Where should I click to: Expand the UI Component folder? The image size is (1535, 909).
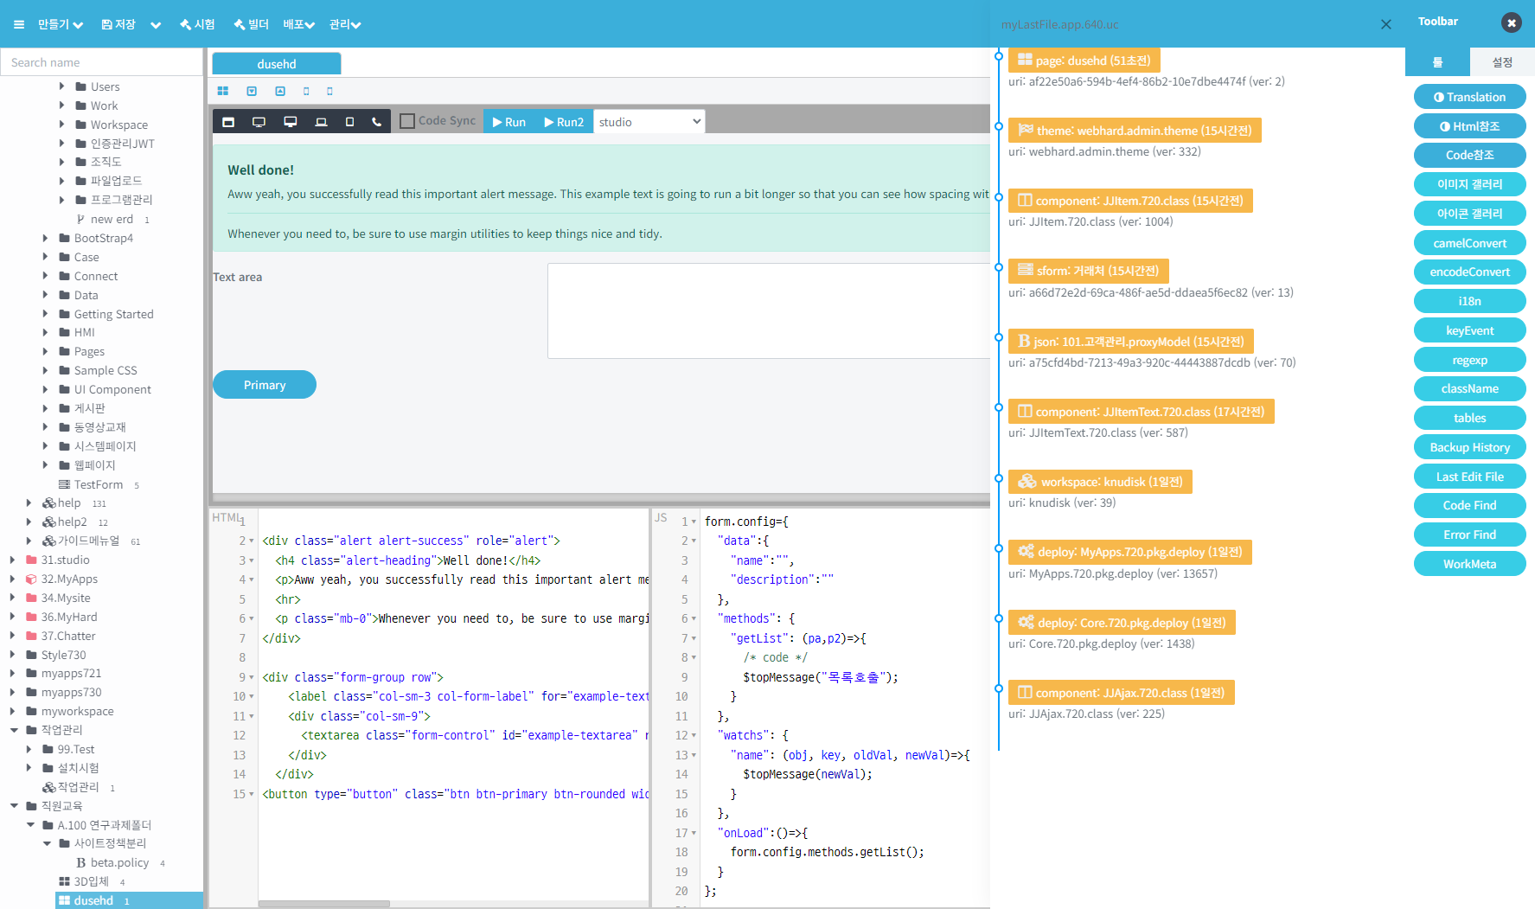45,389
